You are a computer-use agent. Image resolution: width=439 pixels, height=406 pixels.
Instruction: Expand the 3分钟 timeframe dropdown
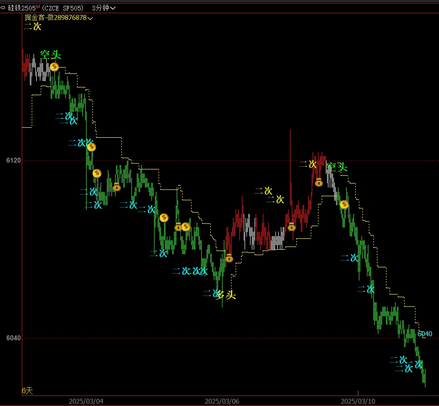(103, 8)
